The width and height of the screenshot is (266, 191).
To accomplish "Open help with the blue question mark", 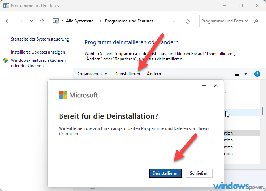I will [x=257, y=74].
